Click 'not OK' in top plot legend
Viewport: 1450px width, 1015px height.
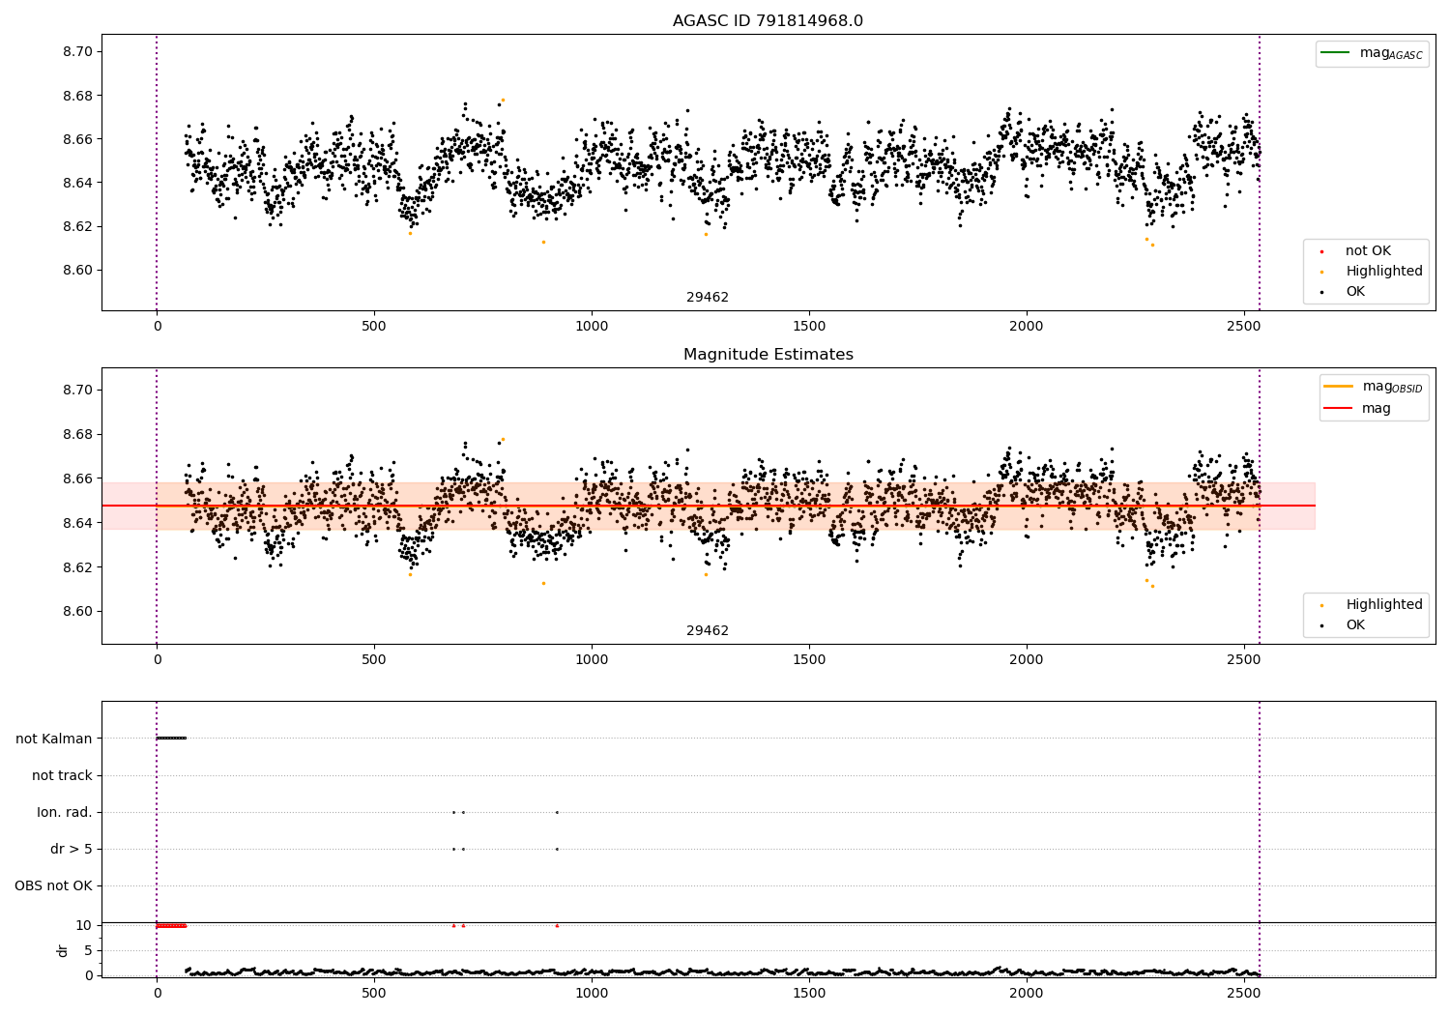[x=1368, y=251]
